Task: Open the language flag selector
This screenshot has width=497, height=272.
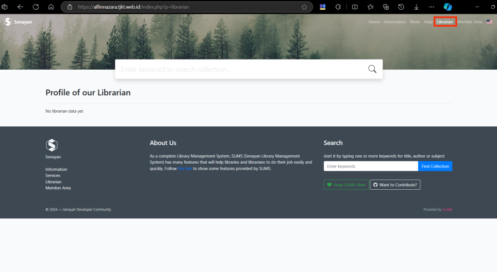Action: (489, 22)
